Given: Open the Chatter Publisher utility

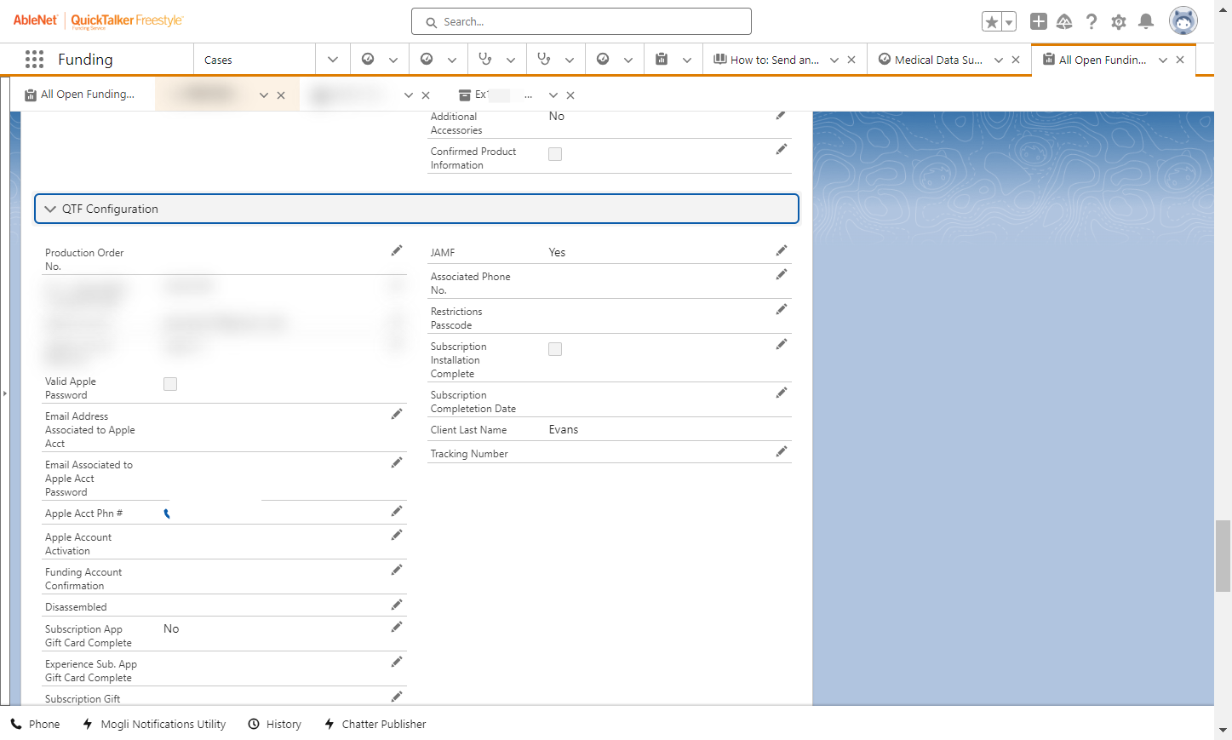Looking at the screenshot, I should [375, 724].
